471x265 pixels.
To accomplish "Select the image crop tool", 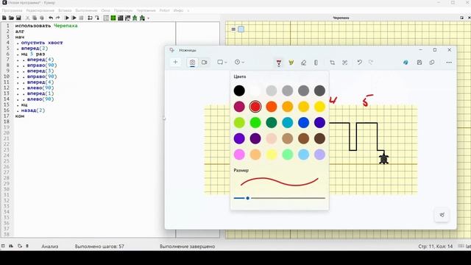I will (x=332, y=63).
